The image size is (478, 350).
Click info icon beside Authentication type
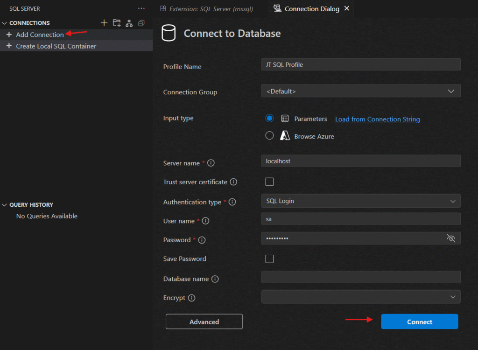[232, 202]
